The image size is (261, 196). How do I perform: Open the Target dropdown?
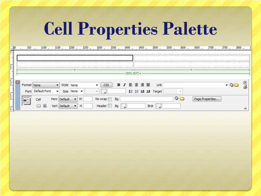pyautogui.click(x=173, y=91)
